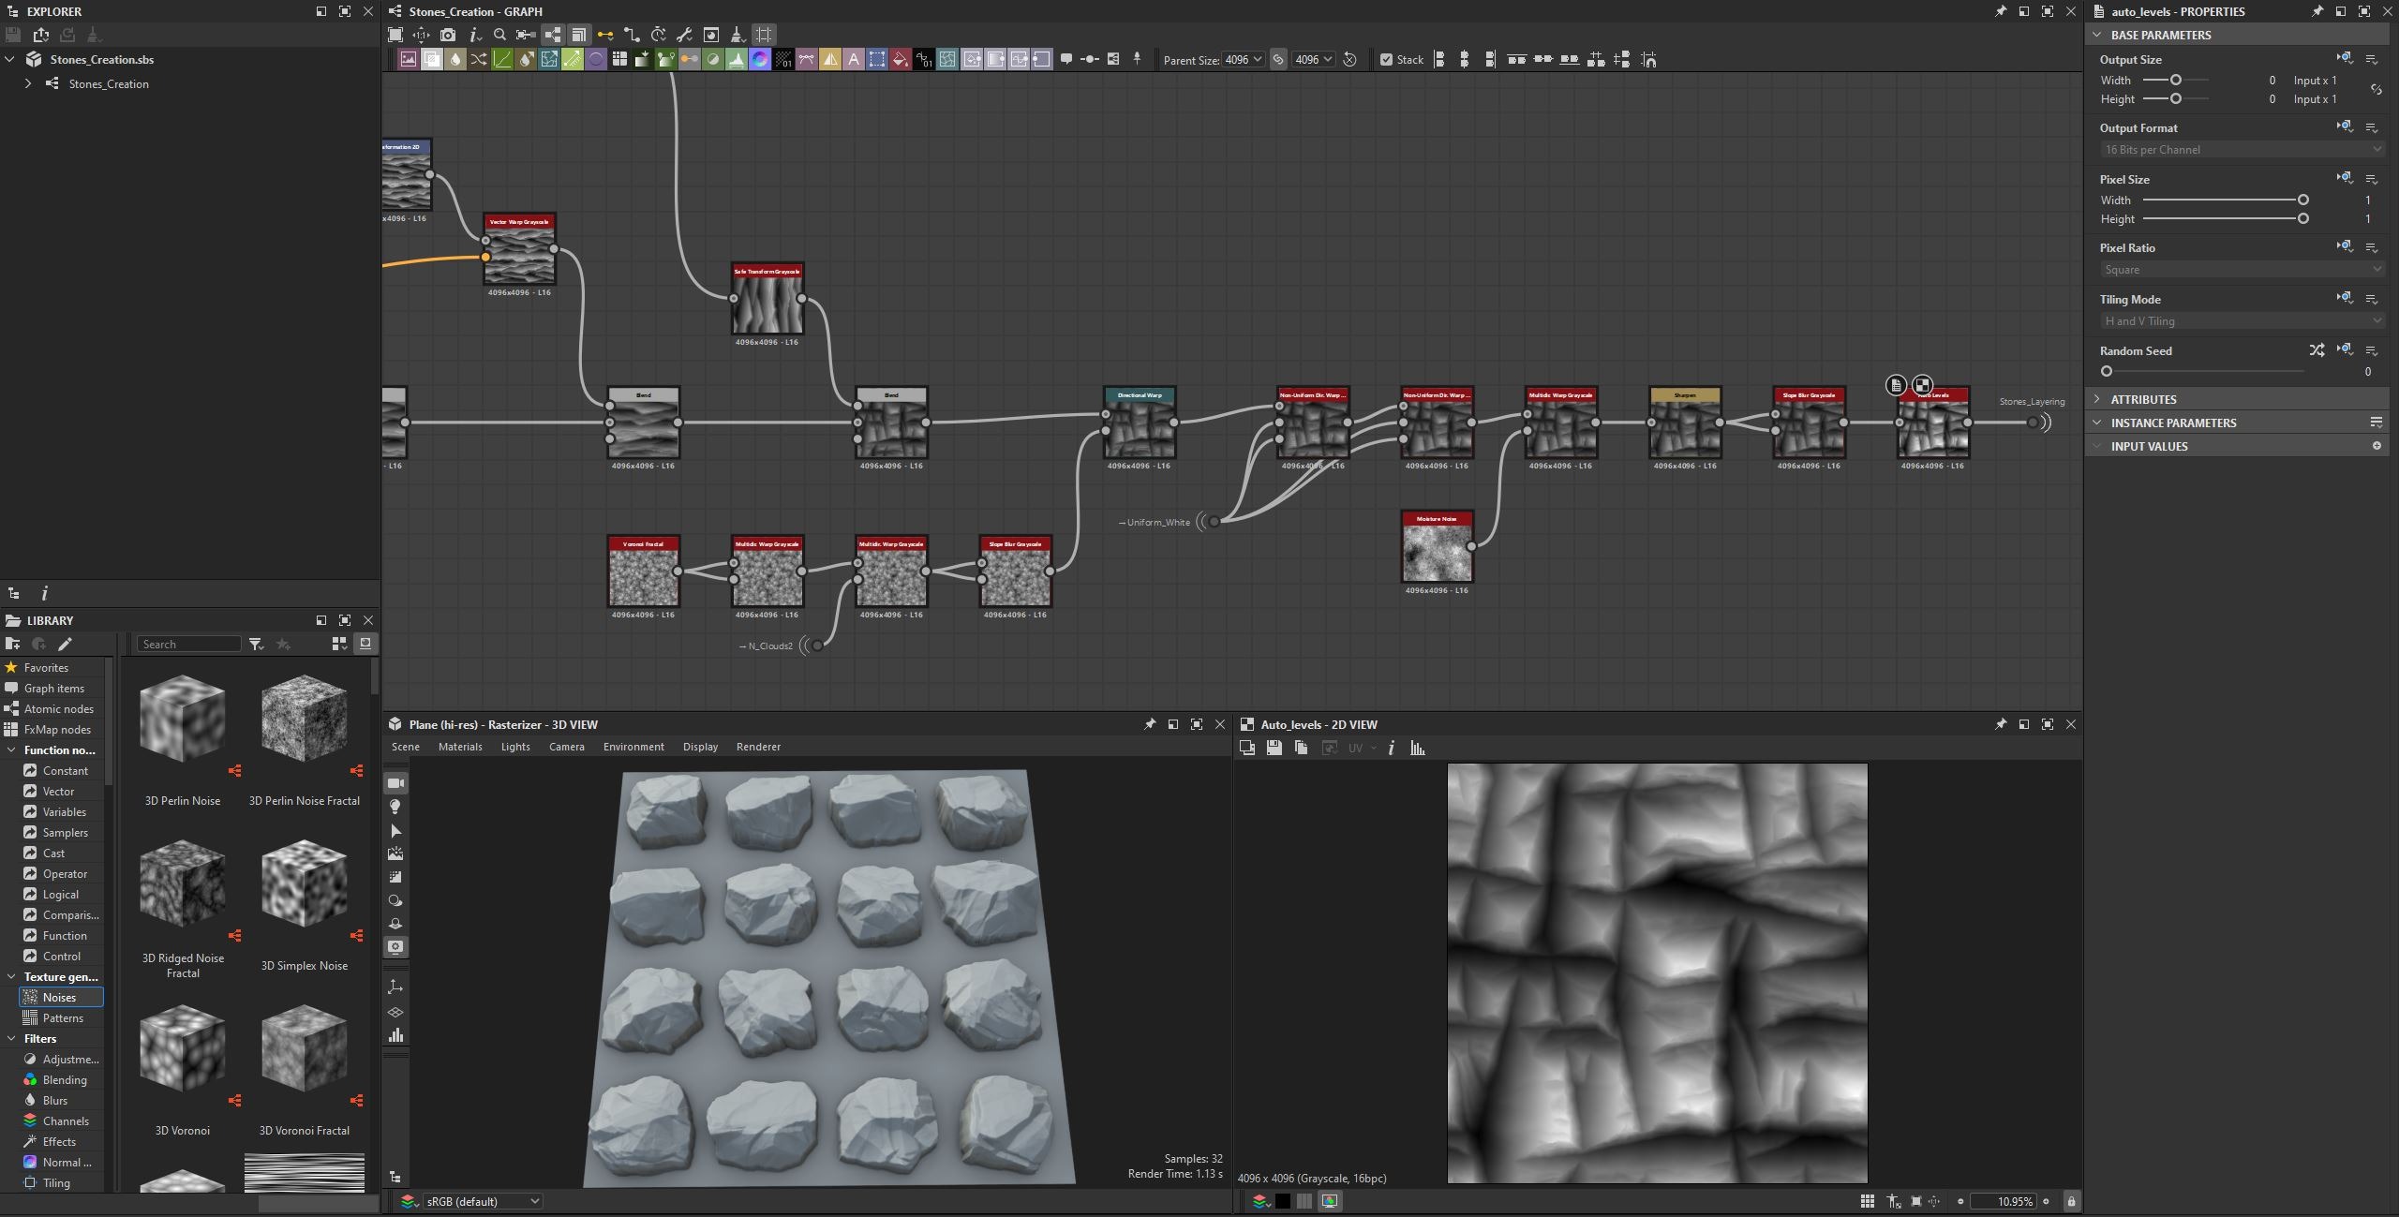
Task: Add a Text node from toolbar
Action: (854, 59)
